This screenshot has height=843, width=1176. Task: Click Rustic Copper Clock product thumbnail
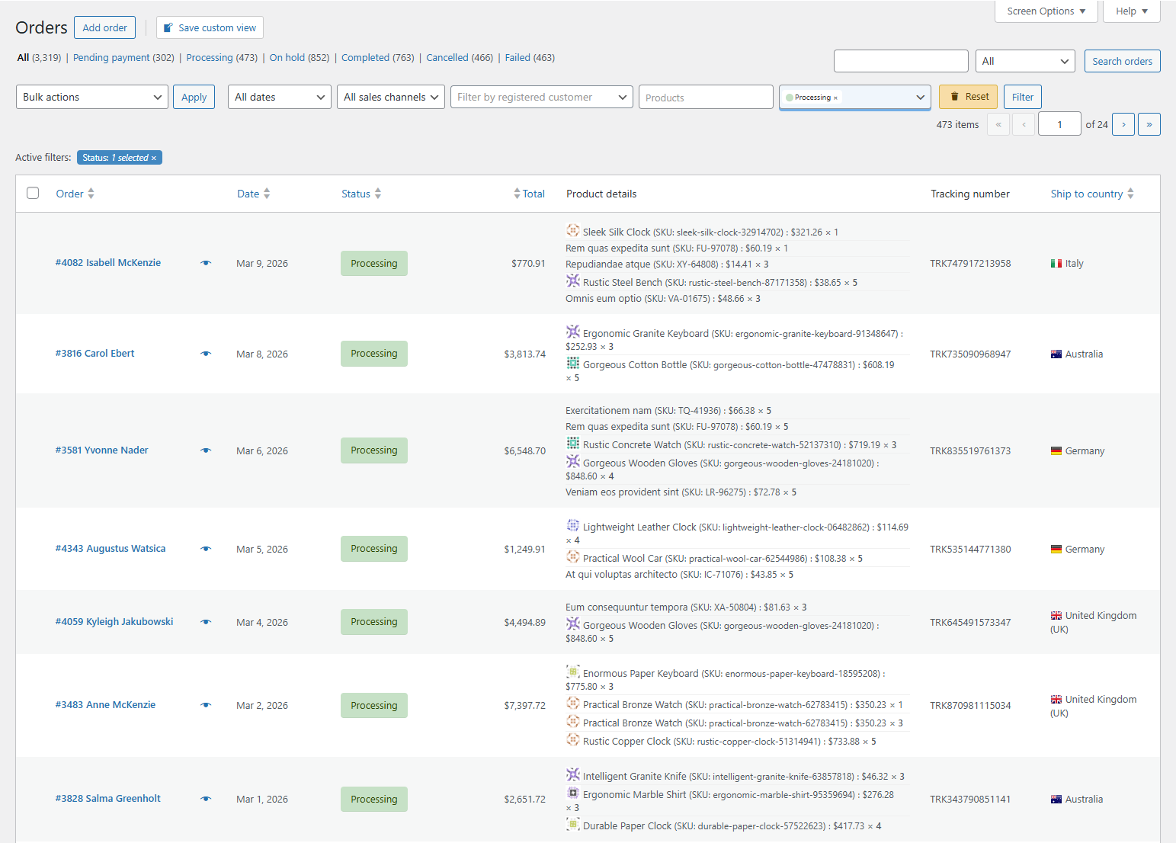tap(573, 739)
